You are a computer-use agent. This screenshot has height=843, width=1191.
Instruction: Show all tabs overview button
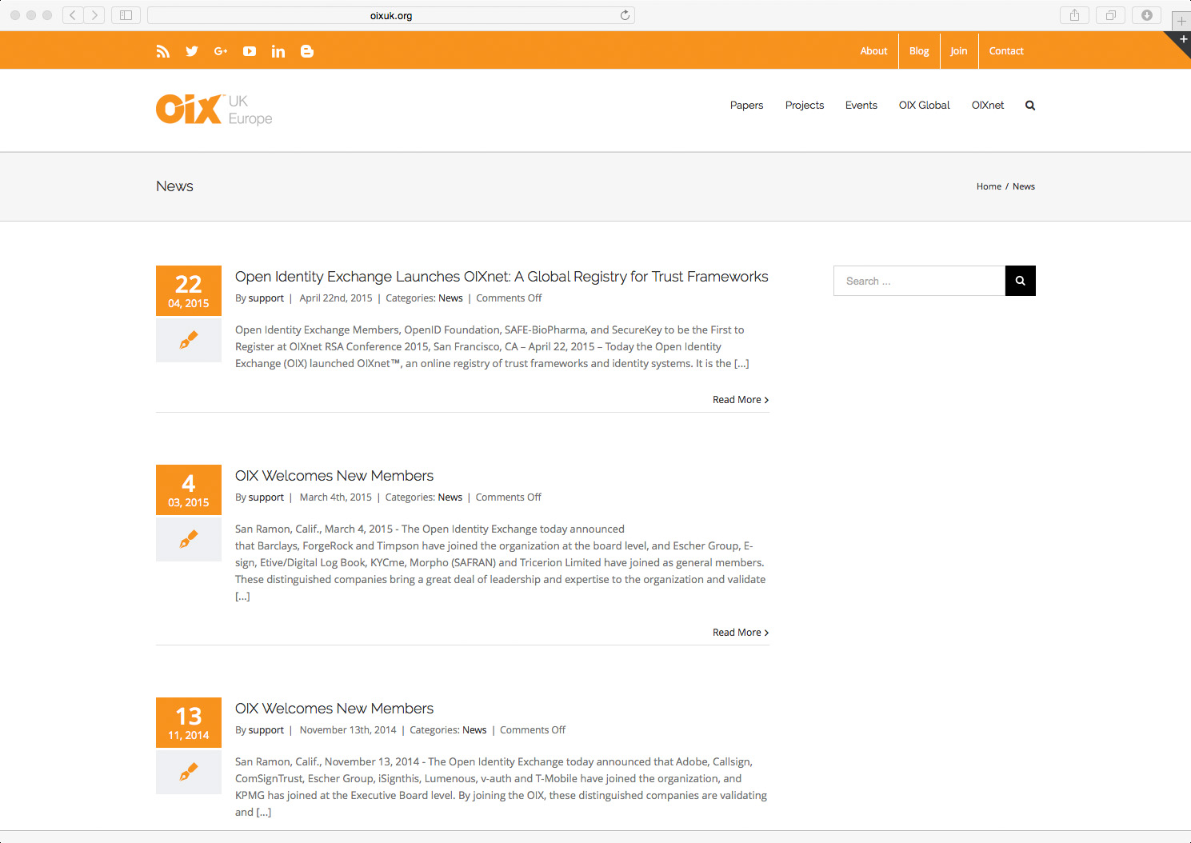tap(1110, 15)
